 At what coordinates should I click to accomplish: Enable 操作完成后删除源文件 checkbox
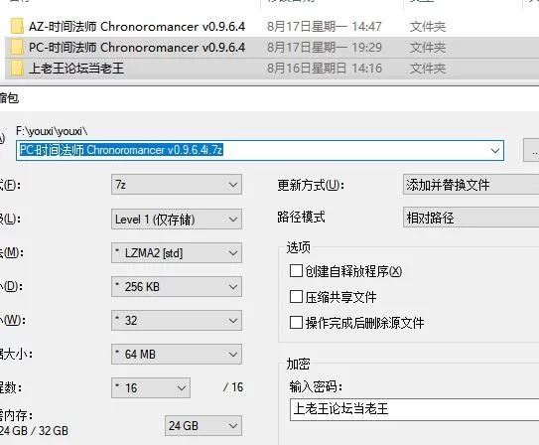pyautogui.click(x=296, y=323)
